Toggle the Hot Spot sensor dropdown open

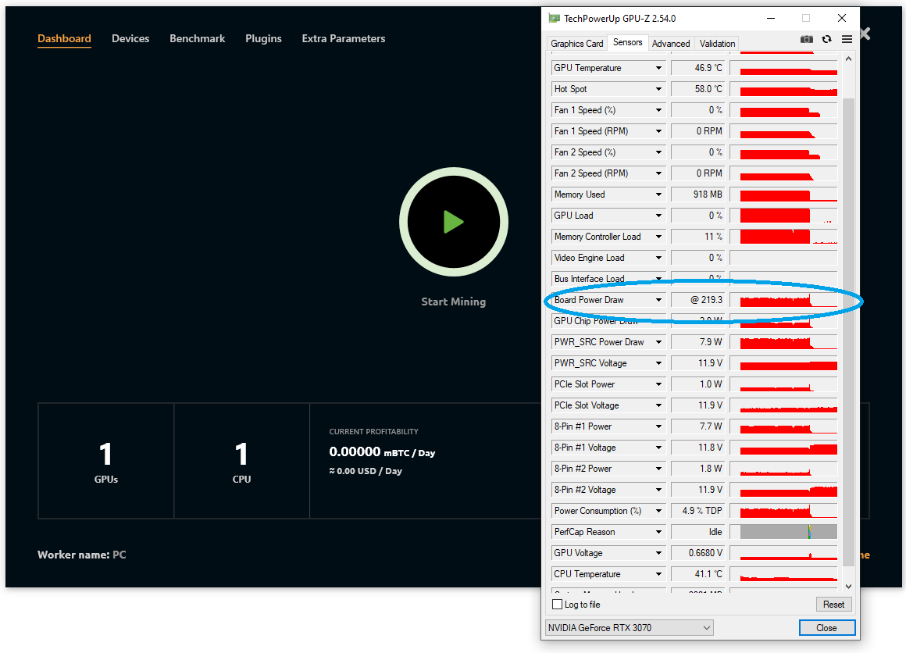[658, 88]
